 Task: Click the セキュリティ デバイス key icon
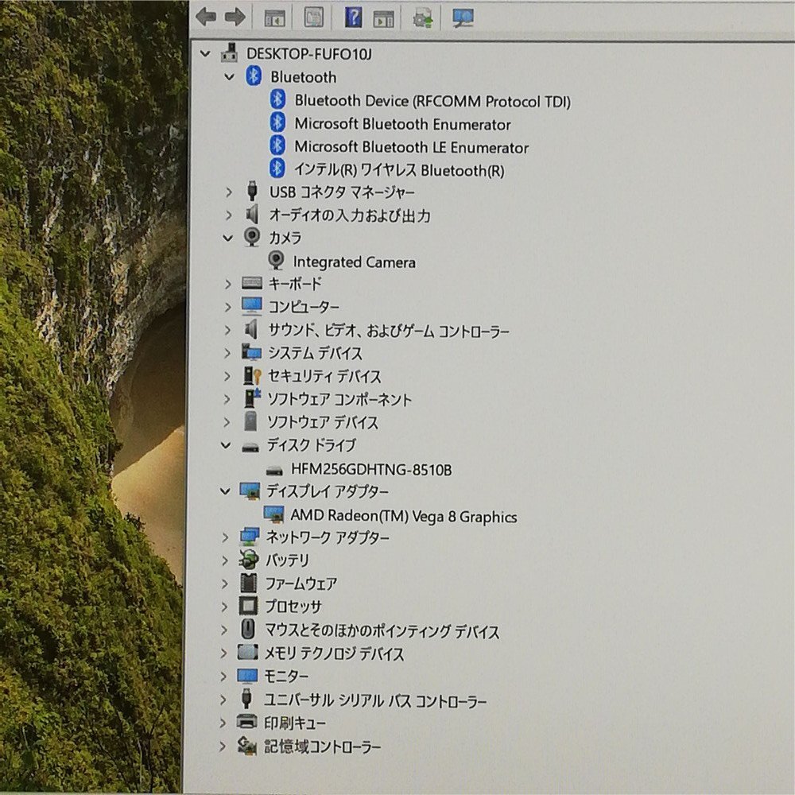(x=251, y=376)
